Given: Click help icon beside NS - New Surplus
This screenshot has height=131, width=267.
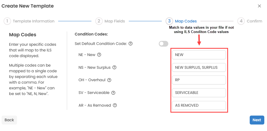Looking at the screenshot, I should coord(114,67).
